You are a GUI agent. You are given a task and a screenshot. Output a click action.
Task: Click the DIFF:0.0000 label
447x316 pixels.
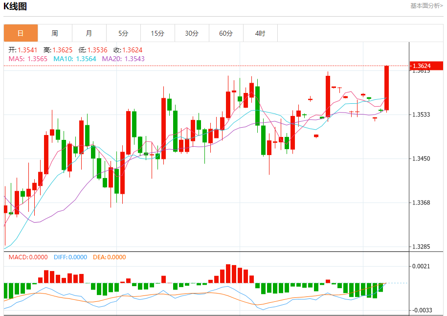pyautogui.click(x=70, y=257)
